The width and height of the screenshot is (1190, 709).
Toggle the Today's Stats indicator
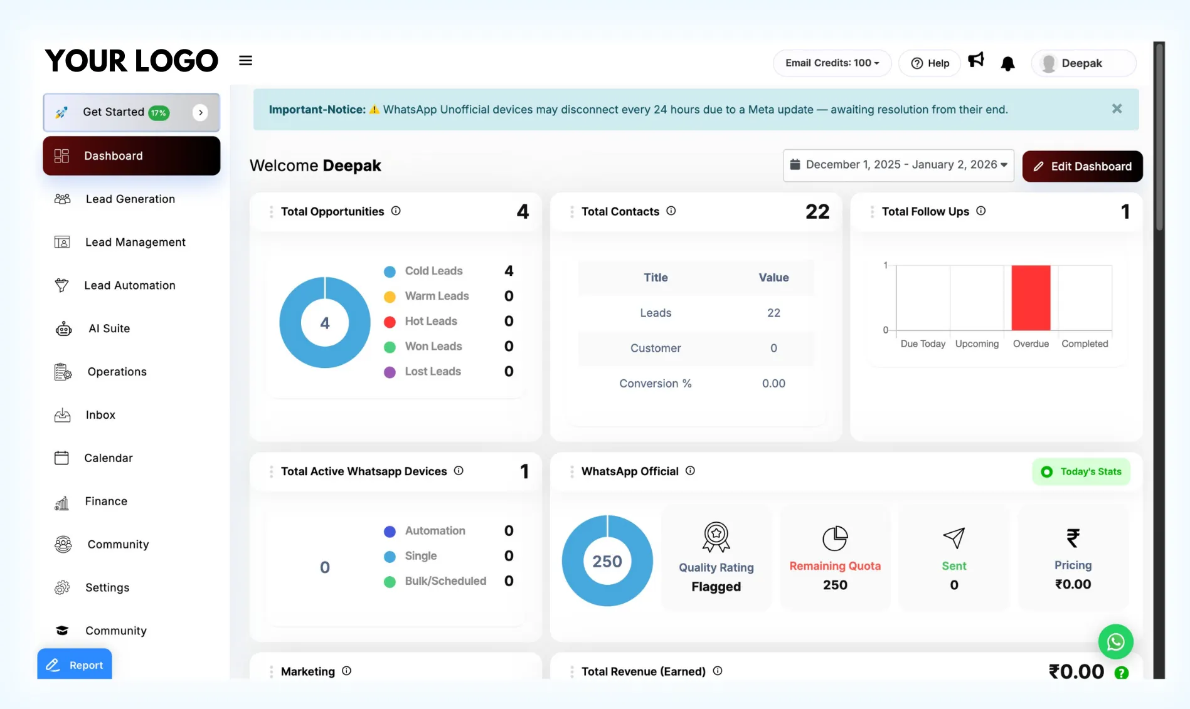click(x=1081, y=471)
